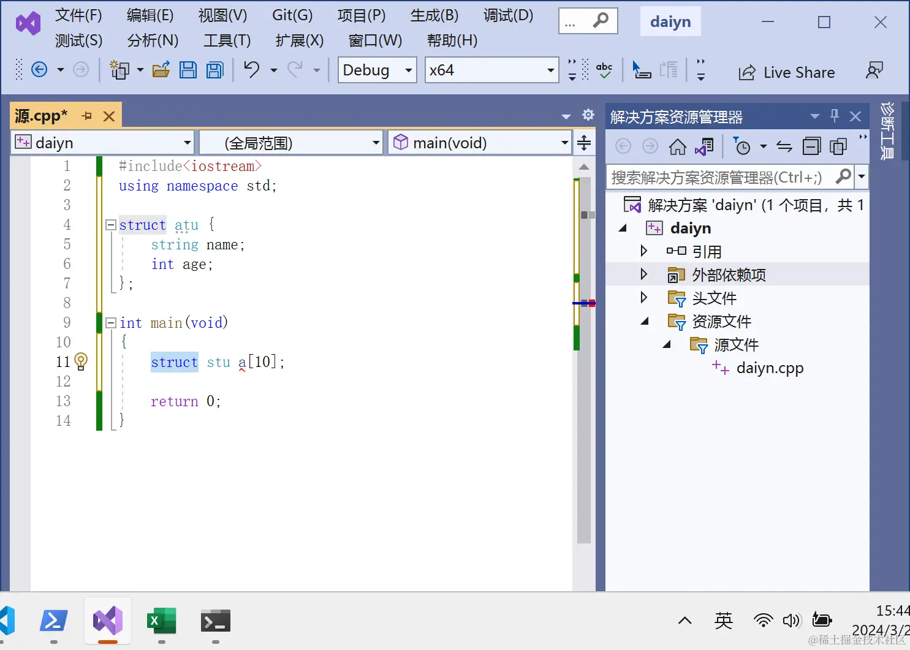The height and width of the screenshot is (650, 910).
Task: Click the Redo arrow icon
Action: tap(295, 69)
